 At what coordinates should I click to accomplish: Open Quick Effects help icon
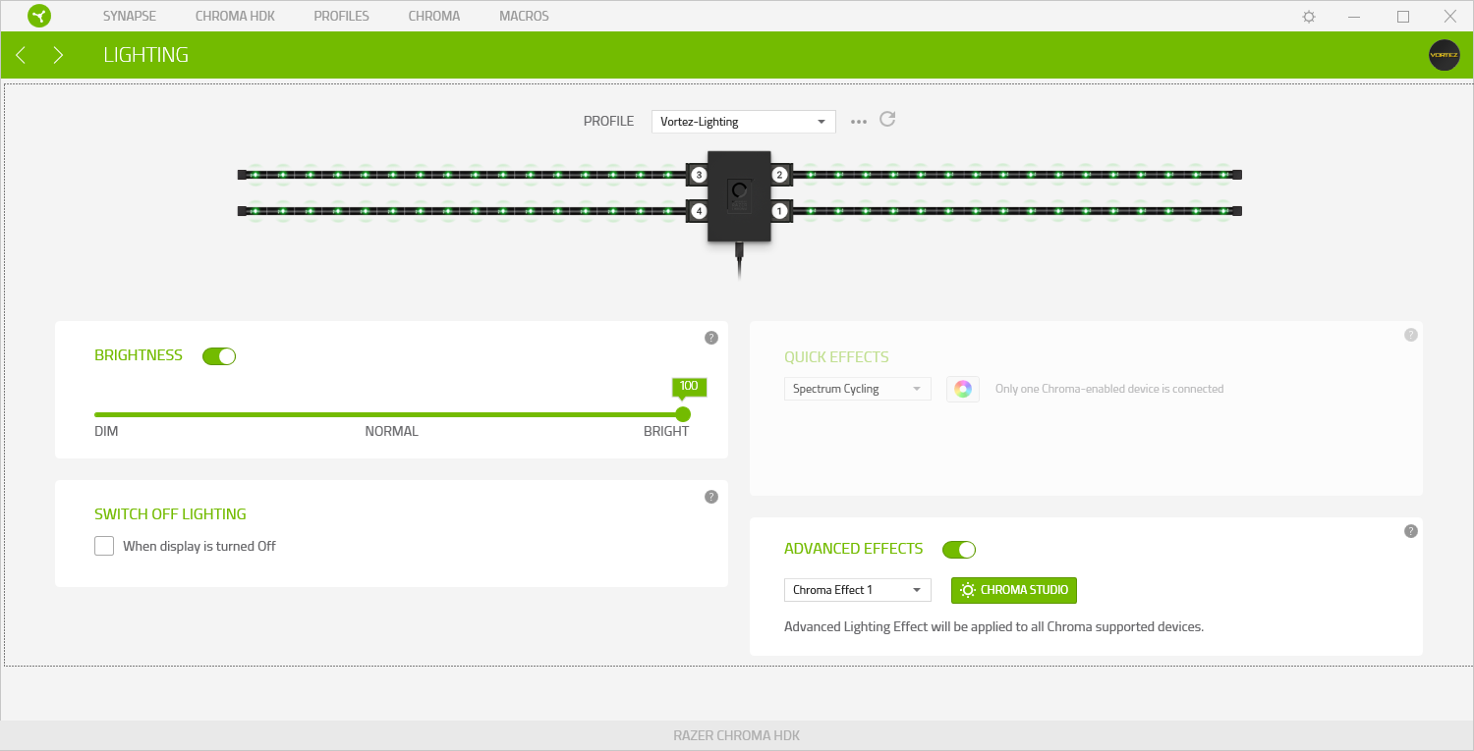tap(1411, 335)
